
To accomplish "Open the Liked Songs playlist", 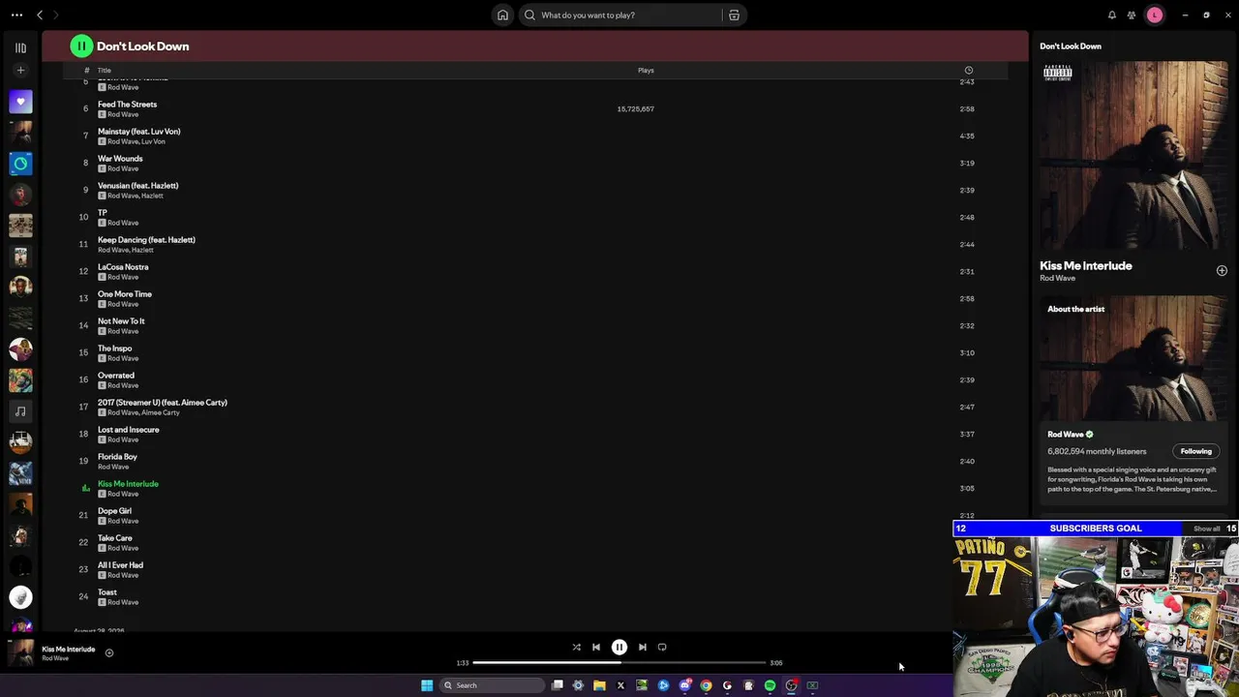I will [x=20, y=102].
